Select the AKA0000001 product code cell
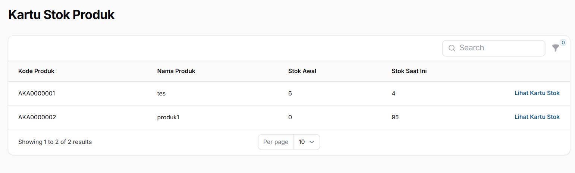This screenshot has height=173, width=575. coord(37,94)
